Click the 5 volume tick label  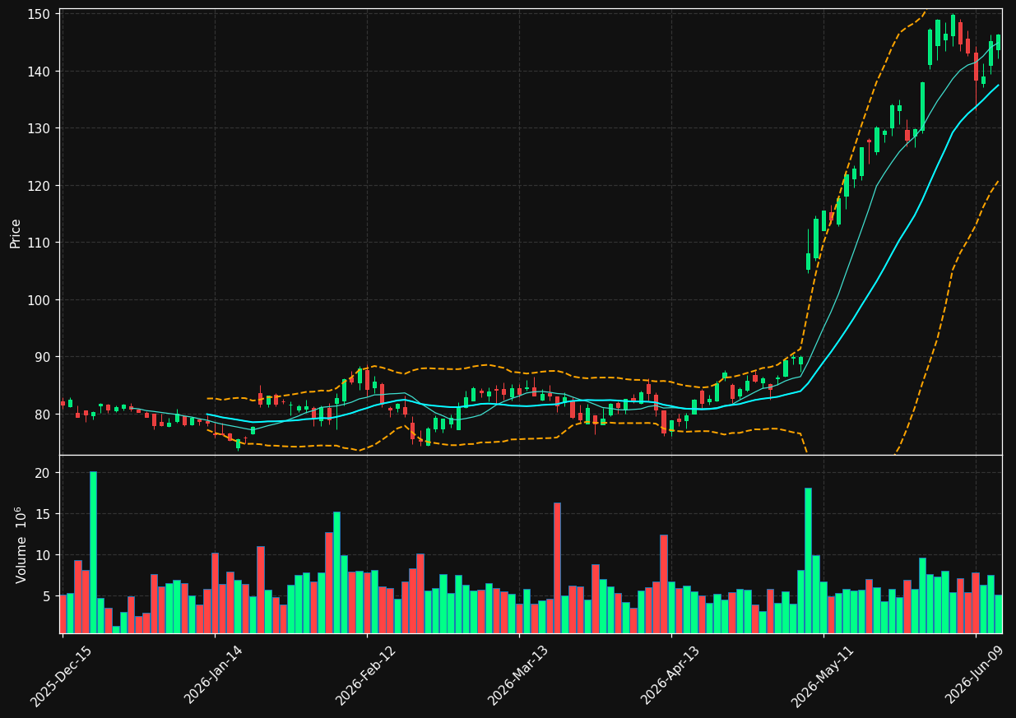click(48, 596)
